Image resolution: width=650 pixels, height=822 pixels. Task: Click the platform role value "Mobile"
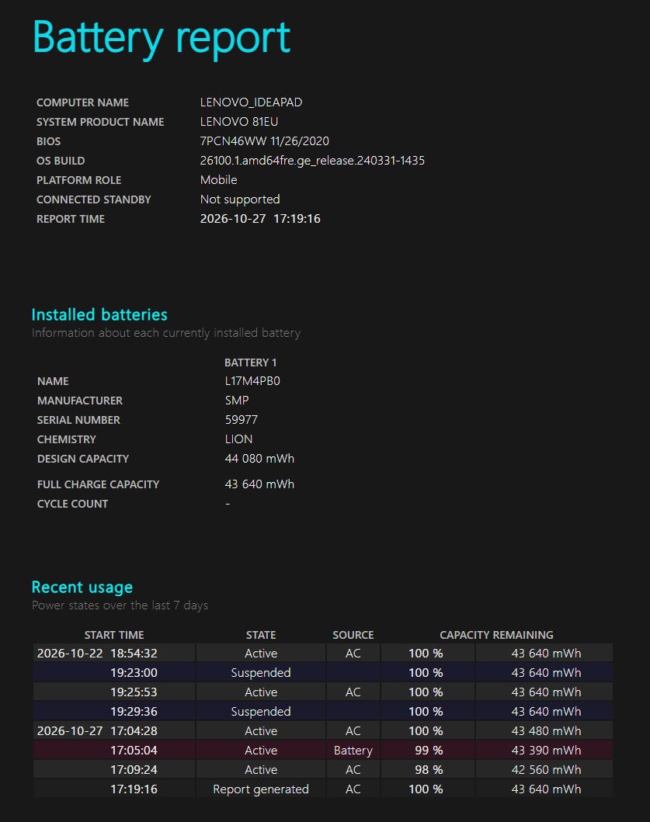218,180
